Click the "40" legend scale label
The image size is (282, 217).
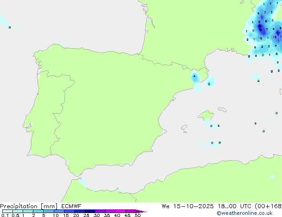pos(117,215)
